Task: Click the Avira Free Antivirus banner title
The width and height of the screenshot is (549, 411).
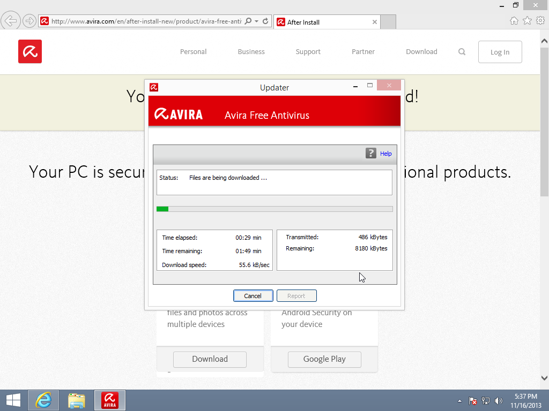Action: pos(267,116)
